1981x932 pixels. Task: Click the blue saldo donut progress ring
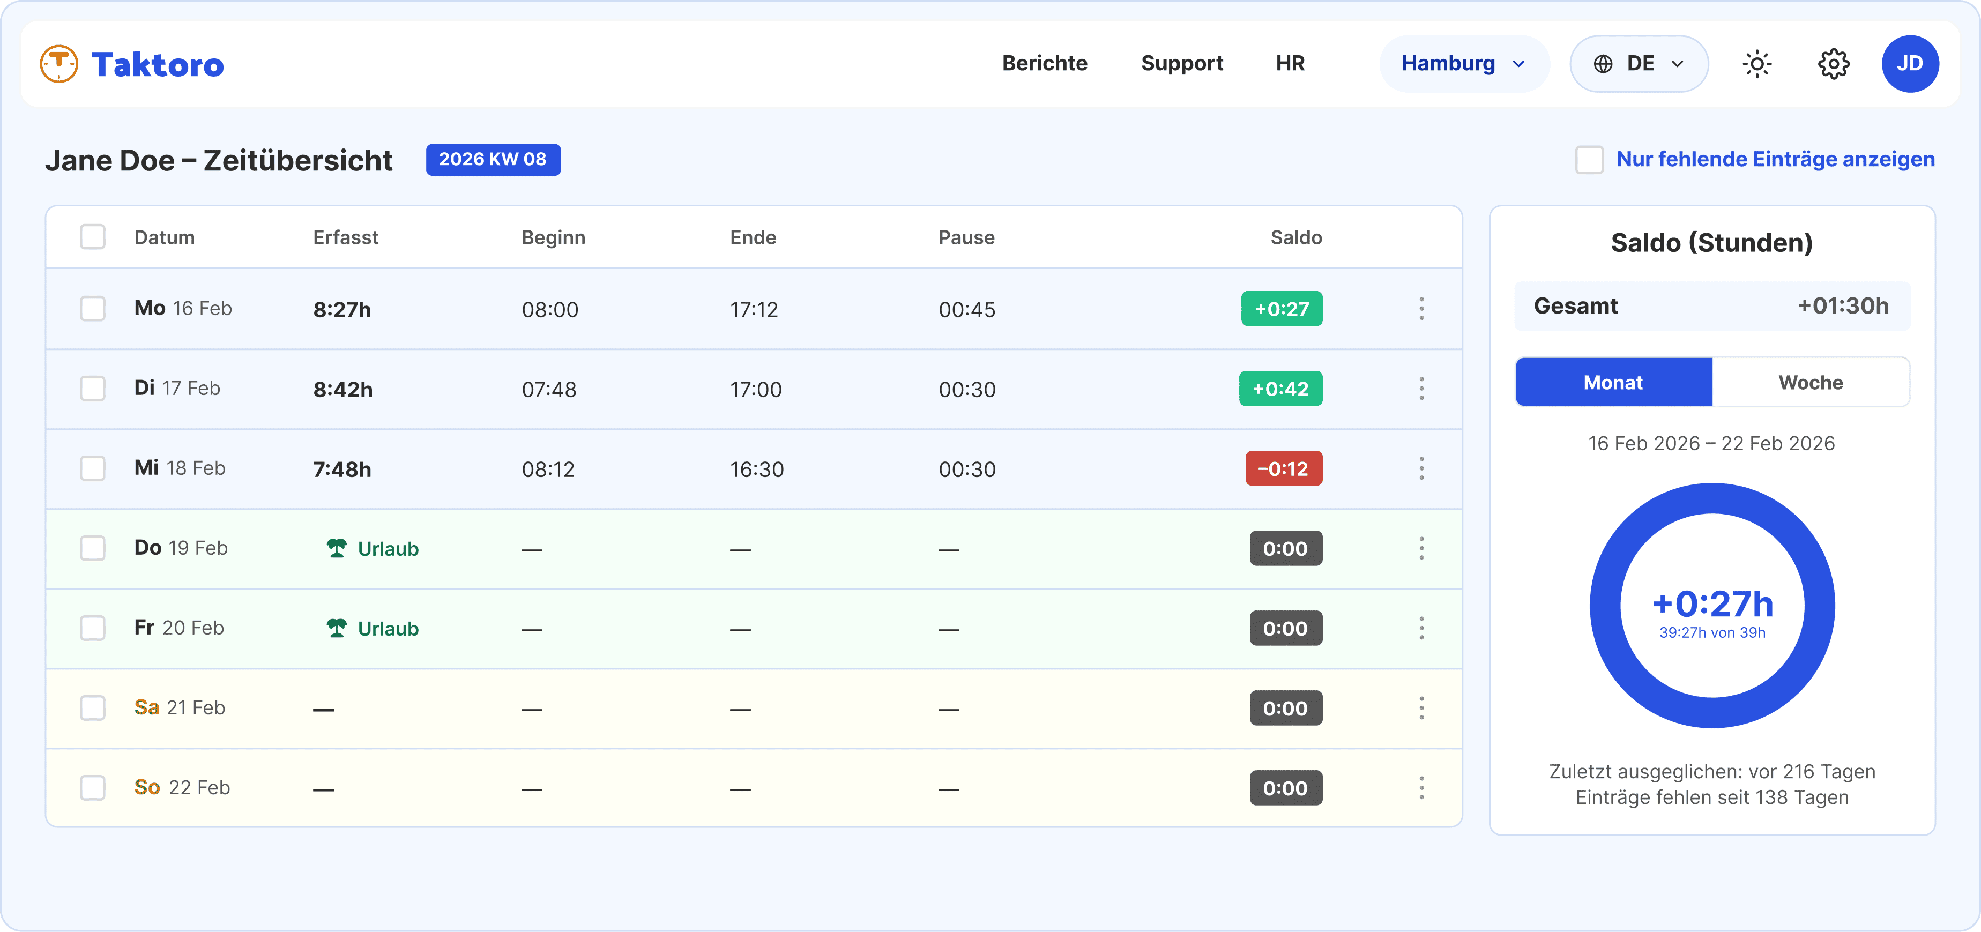coord(1712,605)
